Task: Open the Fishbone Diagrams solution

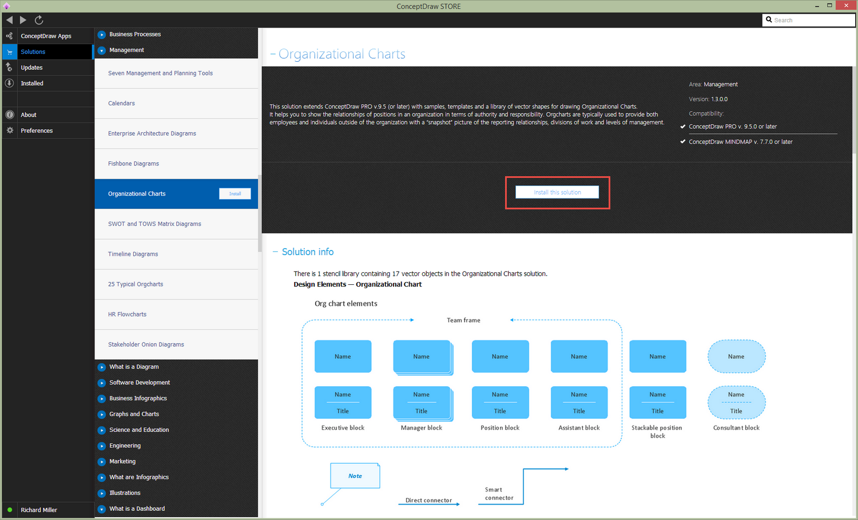Action: click(176, 164)
